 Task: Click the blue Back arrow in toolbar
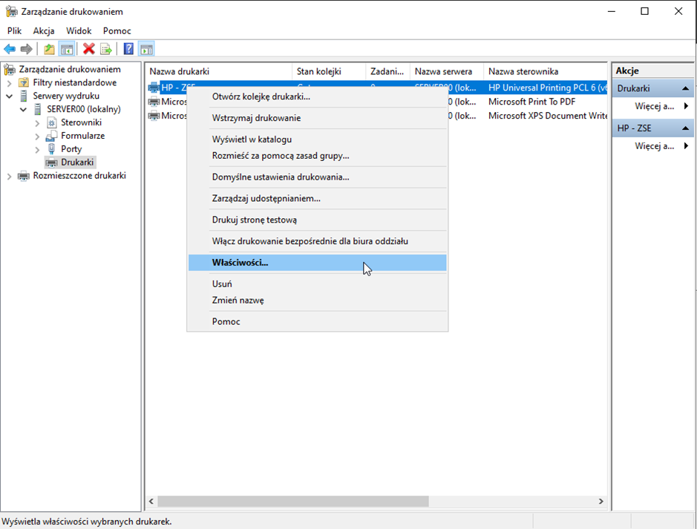point(10,49)
